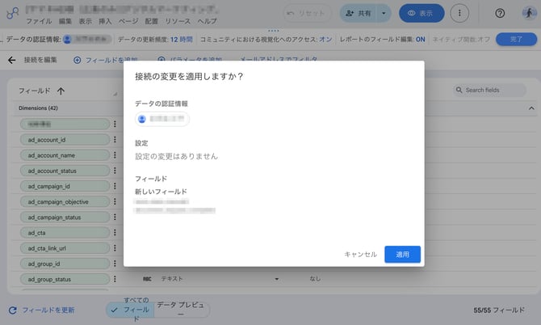Switch to the データ プレビュー tab

181,310
